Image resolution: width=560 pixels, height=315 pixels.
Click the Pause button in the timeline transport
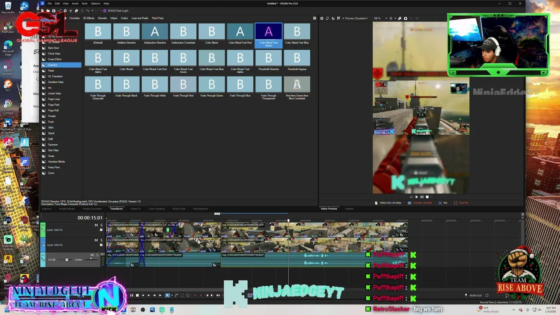(131, 295)
